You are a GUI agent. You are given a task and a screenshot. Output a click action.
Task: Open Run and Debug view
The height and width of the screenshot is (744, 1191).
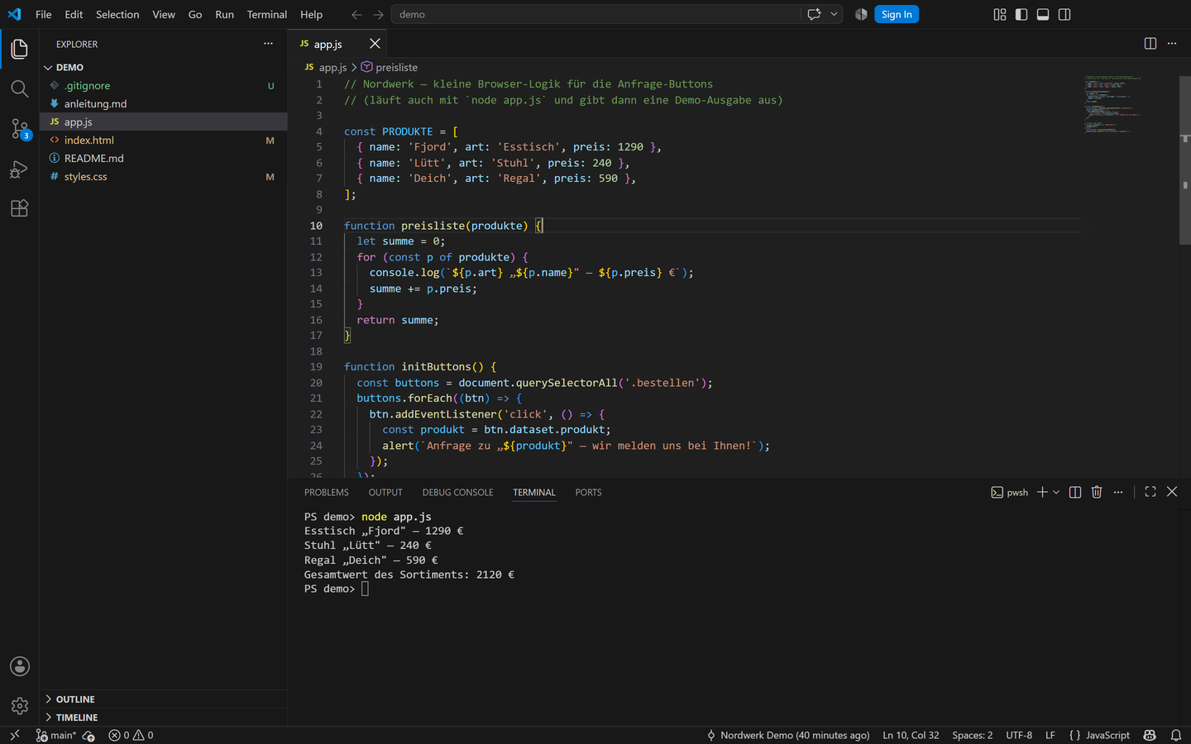[20, 169]
